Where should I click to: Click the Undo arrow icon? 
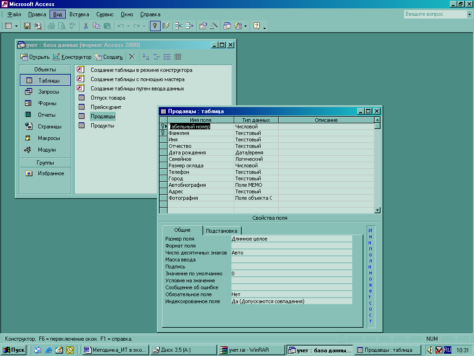pyautogui.click(x=121, y=26)
